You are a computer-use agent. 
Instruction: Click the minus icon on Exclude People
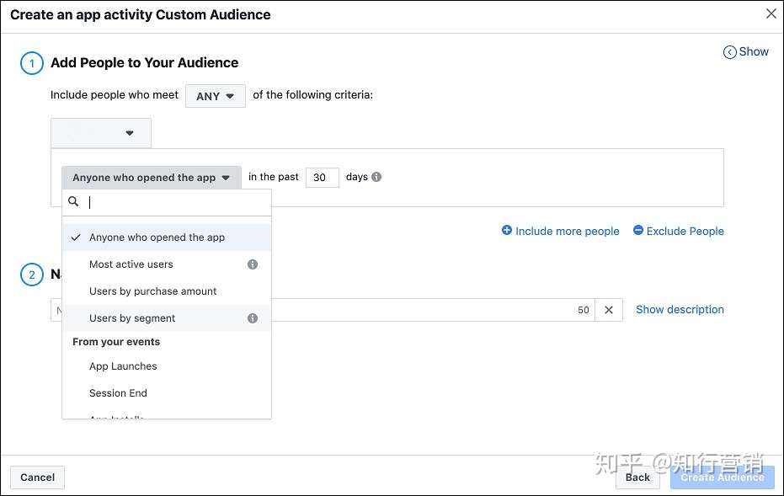tap(637, 230)
